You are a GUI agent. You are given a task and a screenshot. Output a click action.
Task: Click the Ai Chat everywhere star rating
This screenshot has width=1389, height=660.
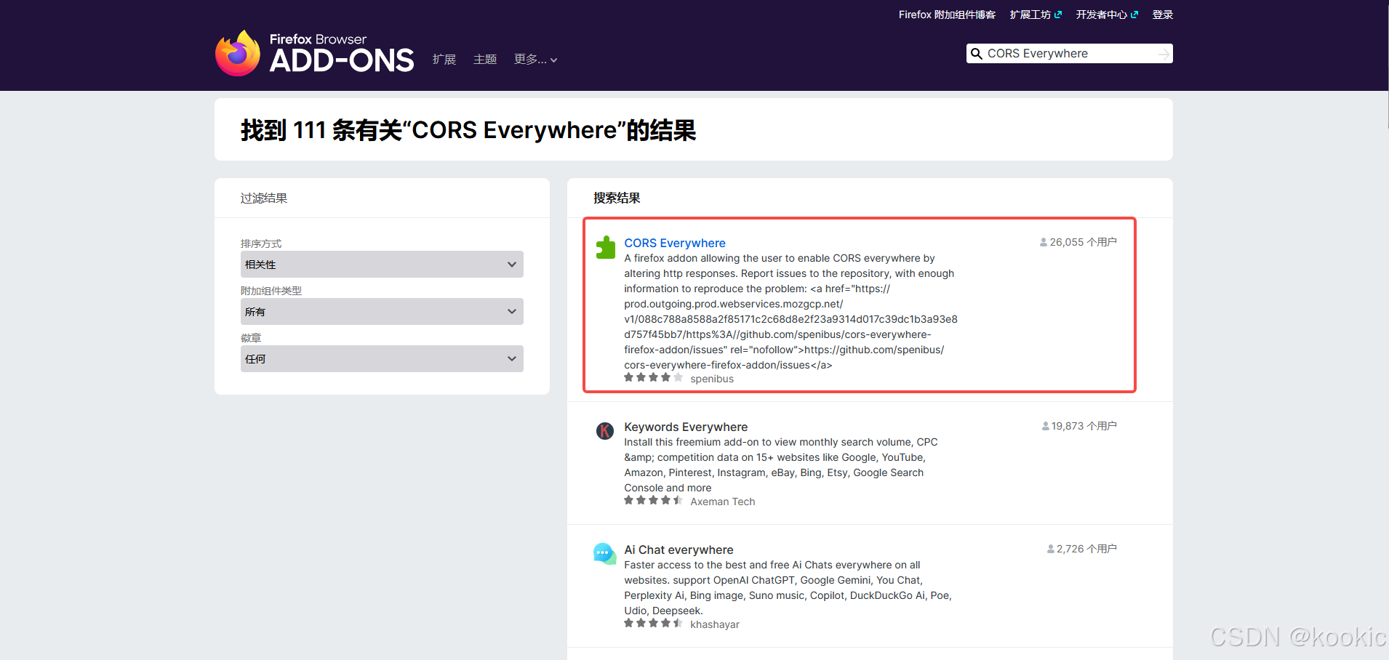653,623
